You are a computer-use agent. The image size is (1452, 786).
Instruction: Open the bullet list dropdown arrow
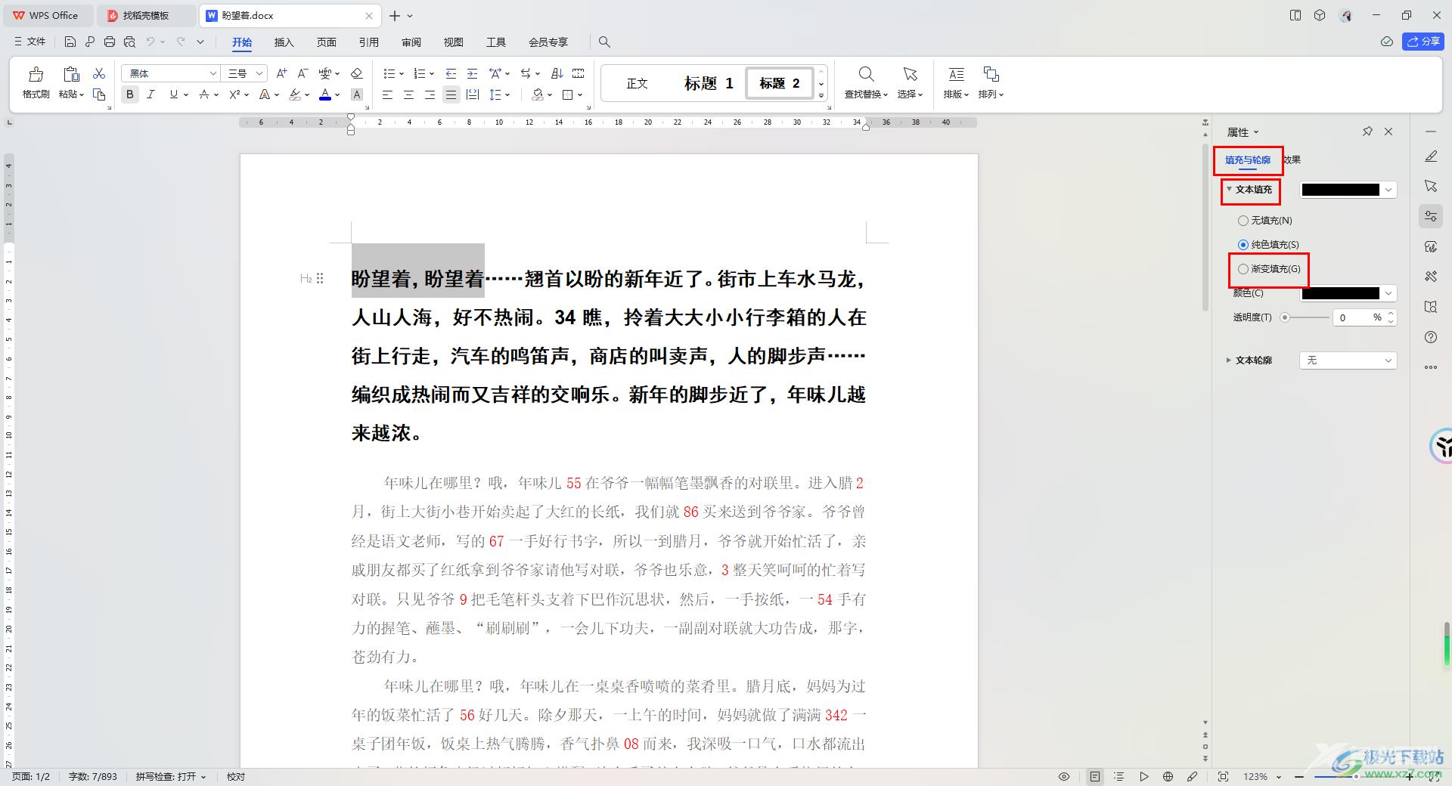pos(402,73)
